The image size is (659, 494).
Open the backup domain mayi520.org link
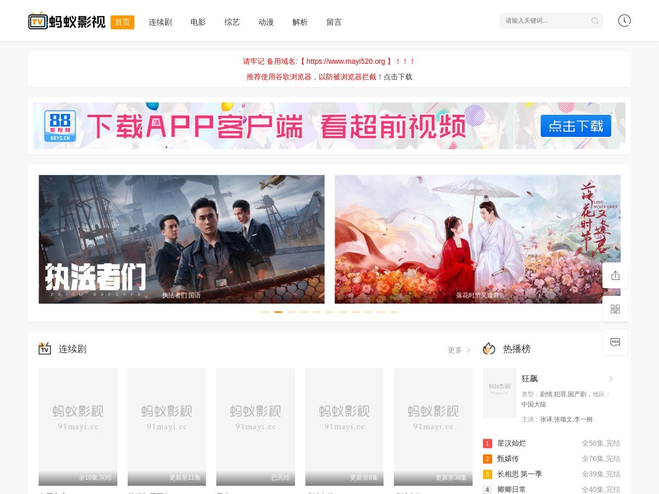pyautogui.click(x=345, y=61)
